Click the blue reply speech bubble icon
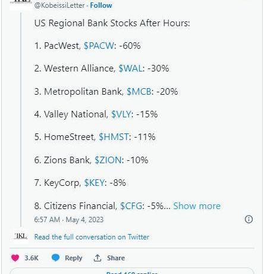 (55, 258)
